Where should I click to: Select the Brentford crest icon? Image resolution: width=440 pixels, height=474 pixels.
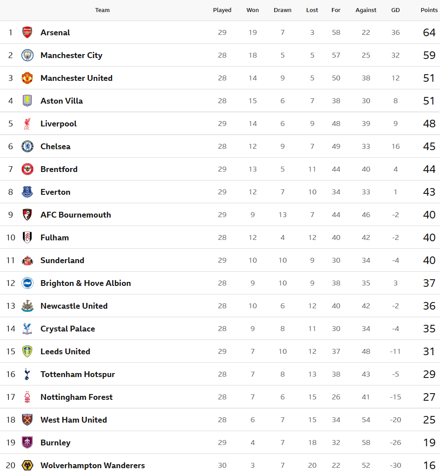[27, 169]
